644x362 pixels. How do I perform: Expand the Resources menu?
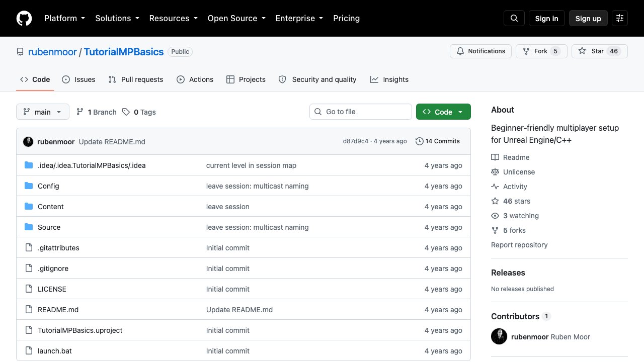[173, 18]
